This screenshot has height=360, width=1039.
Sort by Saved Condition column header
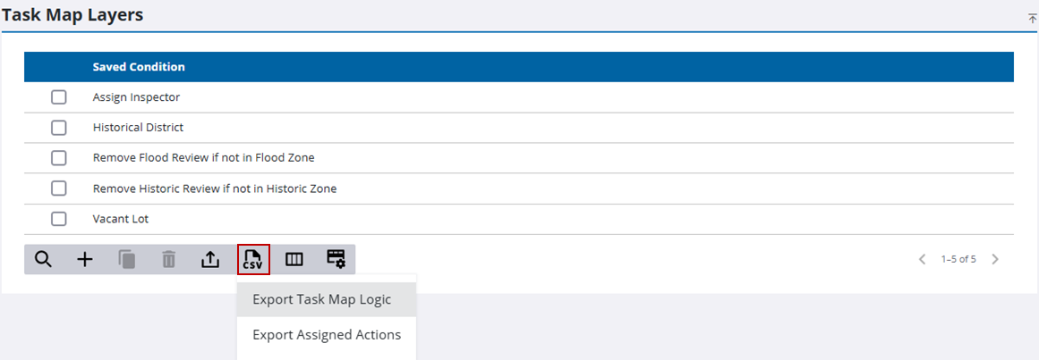pos(139,67)
